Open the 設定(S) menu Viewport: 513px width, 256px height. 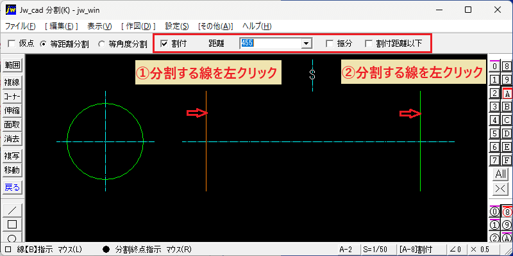pos(177,26)
